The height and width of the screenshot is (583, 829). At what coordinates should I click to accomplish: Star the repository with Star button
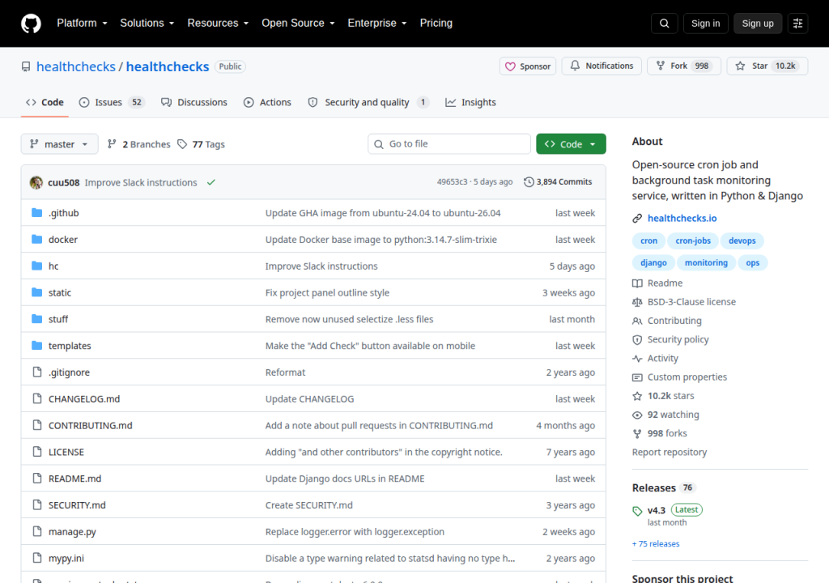coord(767,66)
